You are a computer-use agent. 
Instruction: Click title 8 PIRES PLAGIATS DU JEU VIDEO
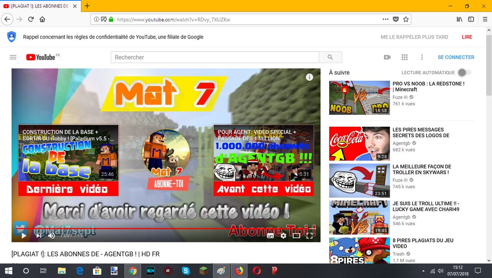coord(423,243)
